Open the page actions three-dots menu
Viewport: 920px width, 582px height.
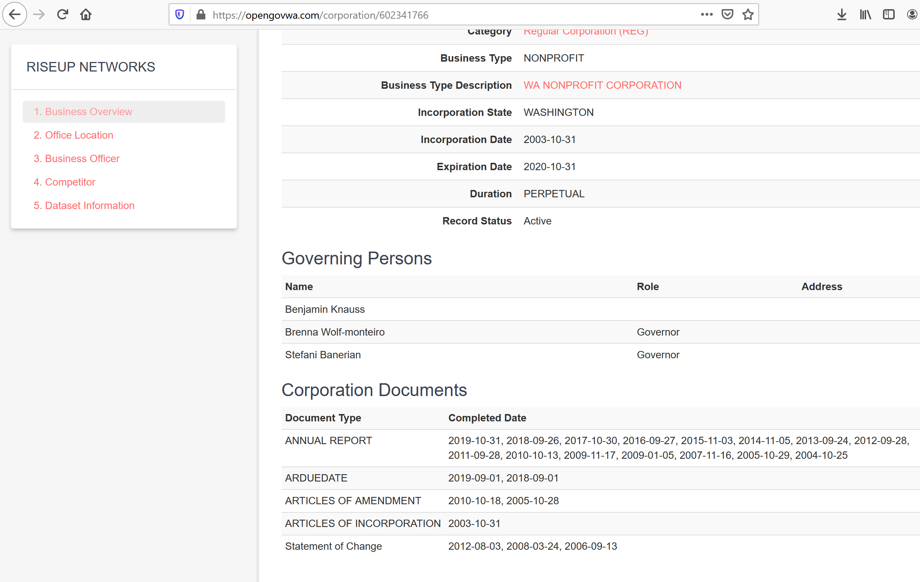(x=707, y=15)
